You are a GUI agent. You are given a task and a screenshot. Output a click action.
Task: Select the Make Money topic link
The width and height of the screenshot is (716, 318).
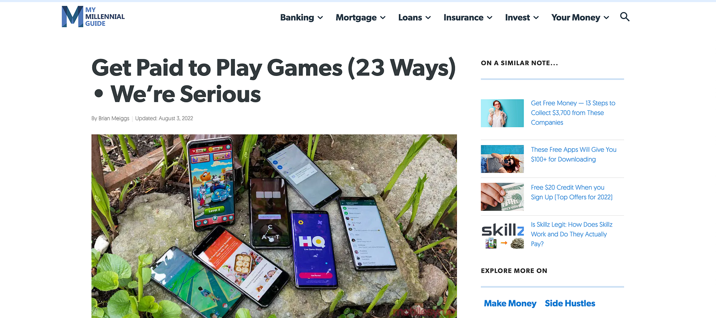point(510,303)
